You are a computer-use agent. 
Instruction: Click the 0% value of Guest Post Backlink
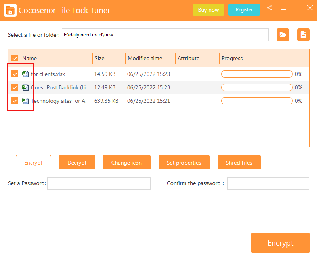(x=298, y=87)
